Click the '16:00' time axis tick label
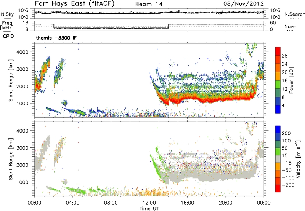Image resolution: width=305 pixels, height=211 pixels. pos(187,203)
